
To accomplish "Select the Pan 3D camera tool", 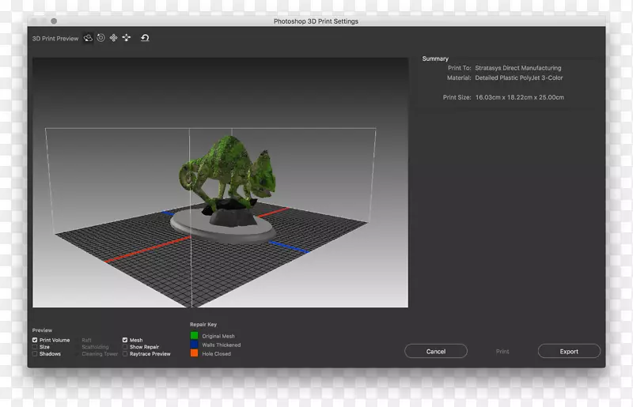I will (113, 38).
